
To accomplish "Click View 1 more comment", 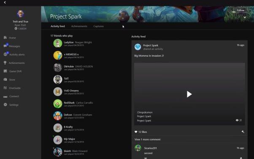I will tap(147, 140).
